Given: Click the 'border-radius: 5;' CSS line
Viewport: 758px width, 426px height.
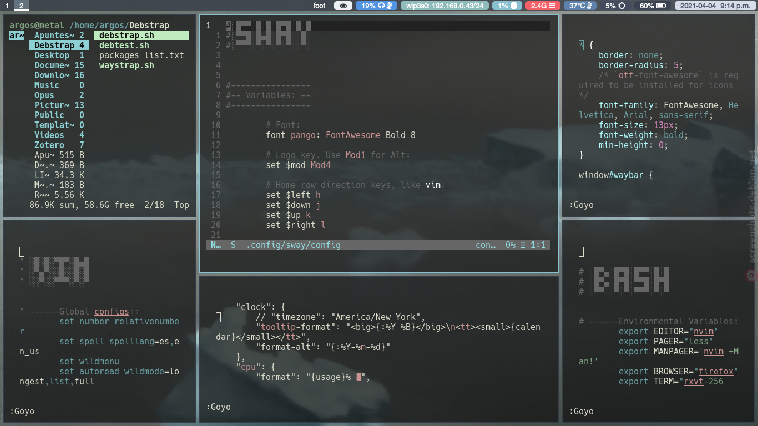Looking at the screenshot, I should click(641, 65).
